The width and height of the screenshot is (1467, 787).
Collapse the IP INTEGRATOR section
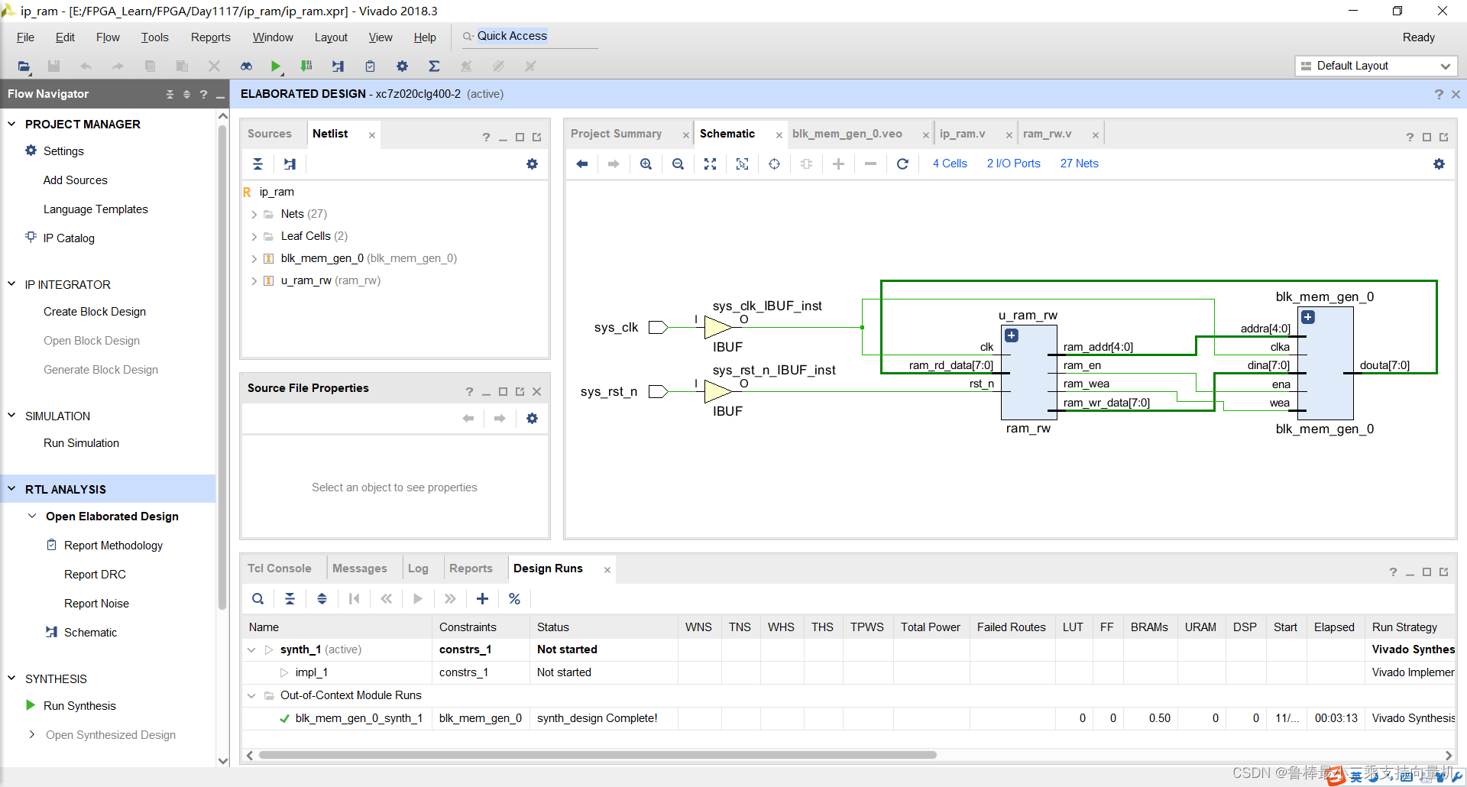point(11,284)
